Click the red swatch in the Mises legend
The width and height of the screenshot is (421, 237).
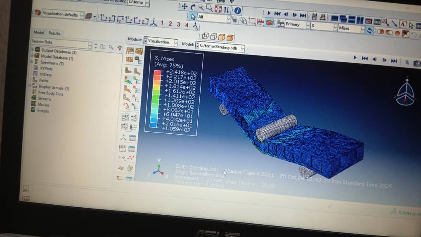coord(157,73)
